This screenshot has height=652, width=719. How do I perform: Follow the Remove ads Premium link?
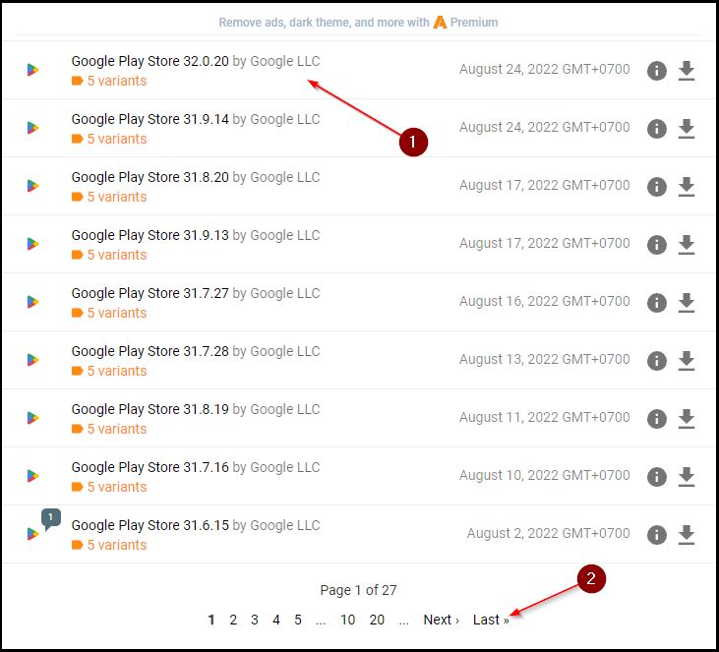click(358, 22)
